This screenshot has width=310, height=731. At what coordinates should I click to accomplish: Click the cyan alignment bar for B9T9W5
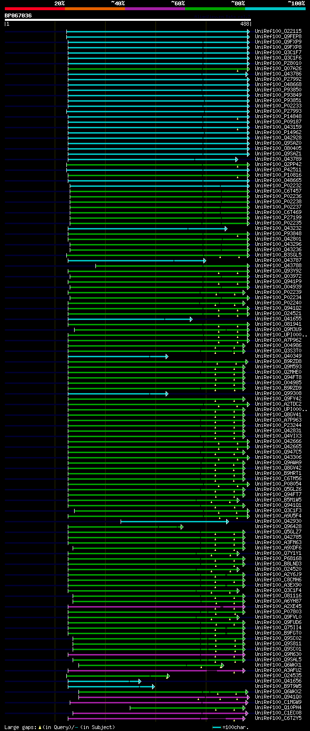(111, 686)
